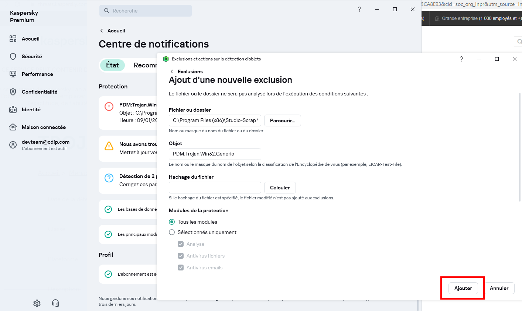Open Maison connectée section in sidebar

click(44, 127)
